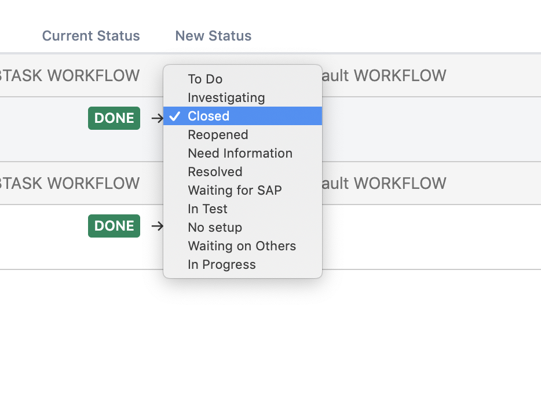Click the arrow beside the second DONE badge

pos(158,226)
